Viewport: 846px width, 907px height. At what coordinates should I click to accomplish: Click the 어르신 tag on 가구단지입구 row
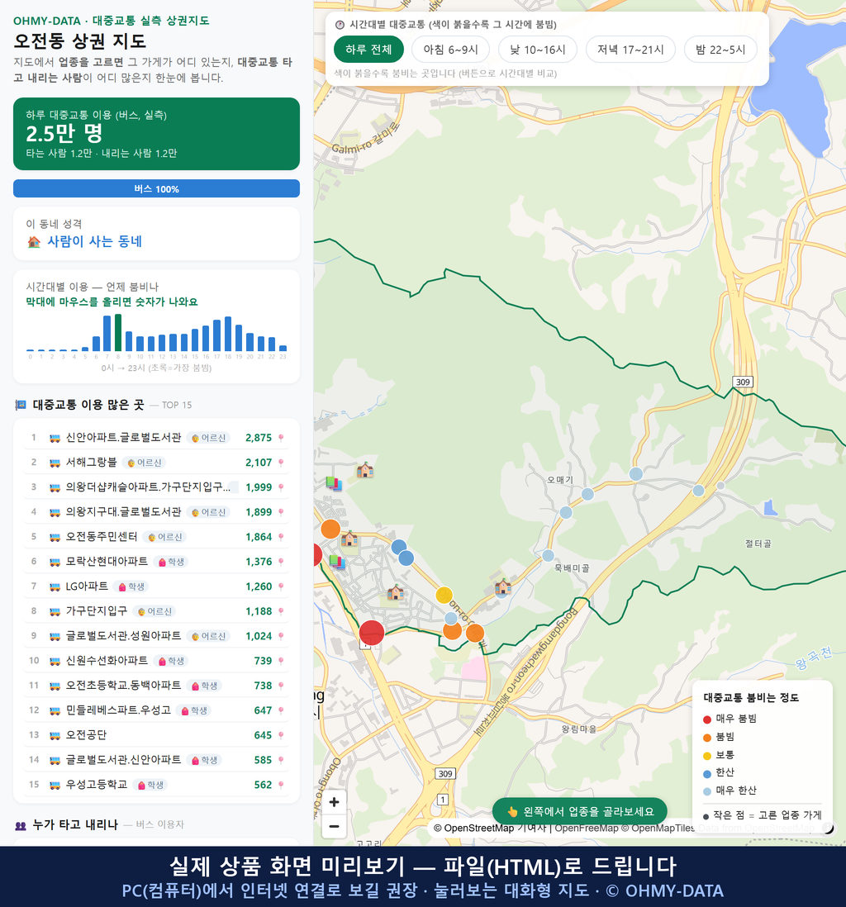click(x=154, y=611)
